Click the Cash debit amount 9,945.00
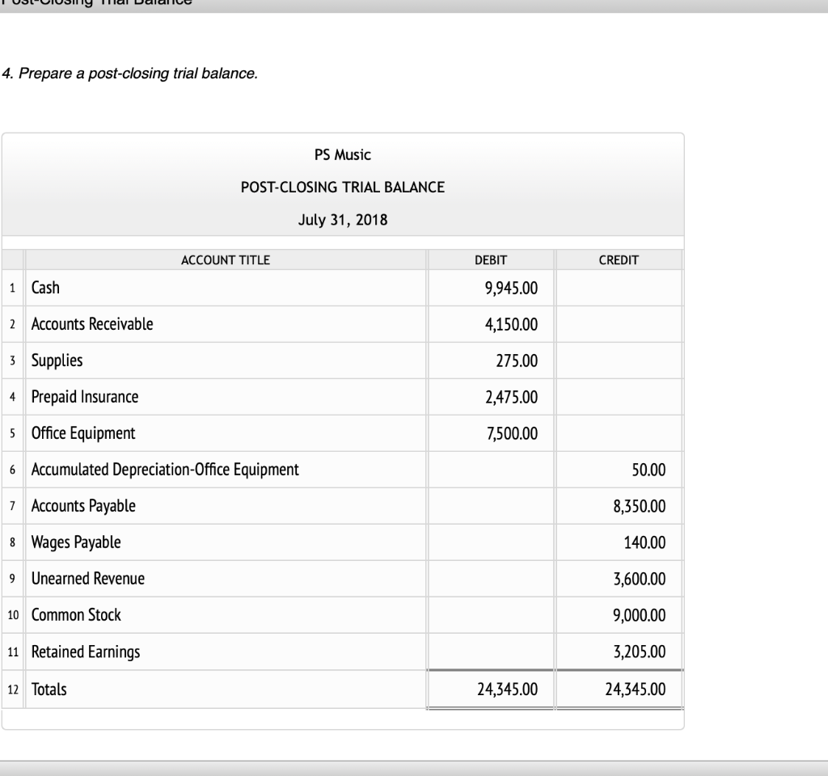Image resolution: width=828 pixels, height=776 pixels. pos(509,288)
